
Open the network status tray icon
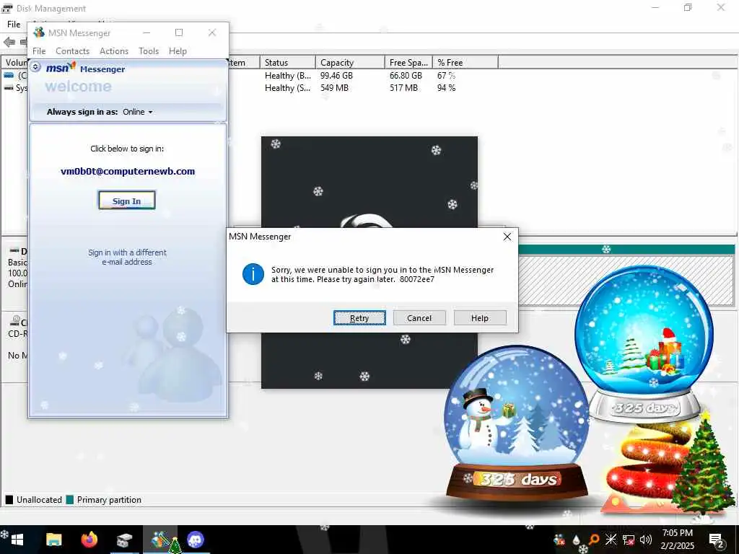629,540
